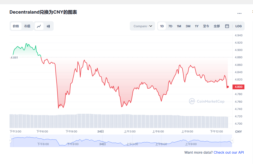The width and height of the screenshot is (253, 164).
Task: Switch to line chart view
Action: [39, 26]
